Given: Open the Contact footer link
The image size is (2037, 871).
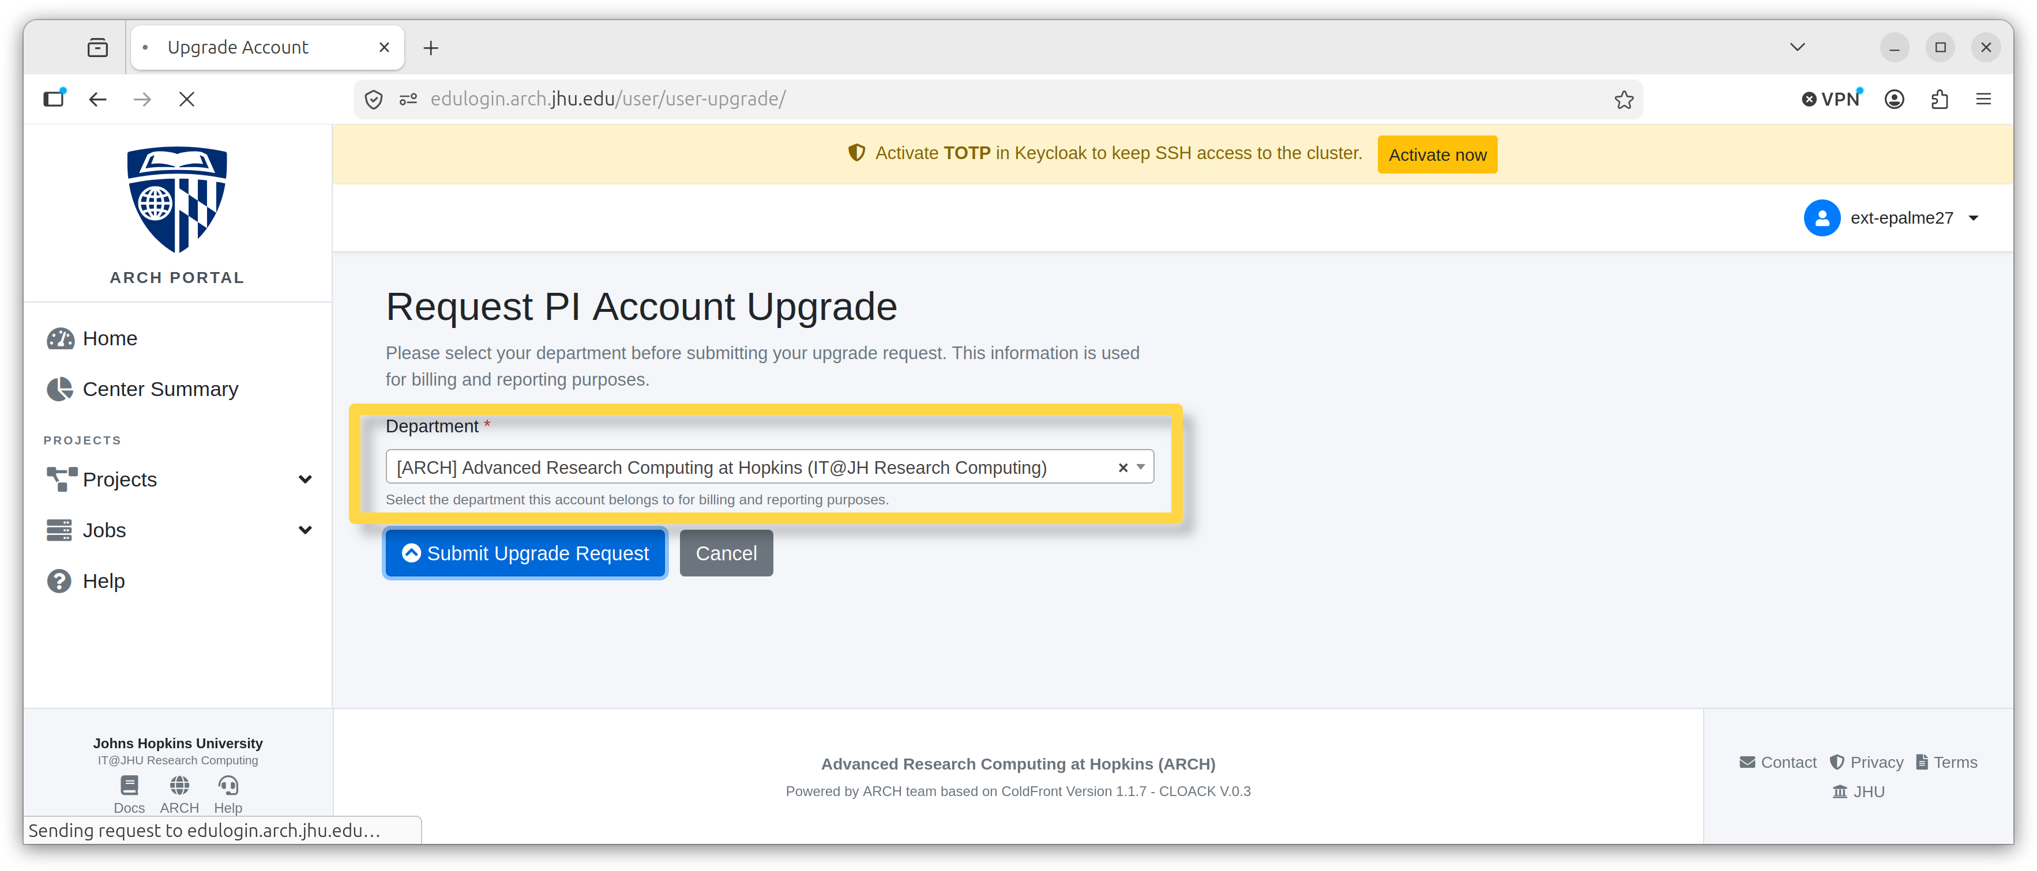Looking at the screenshot, I should pos(1777,762).
